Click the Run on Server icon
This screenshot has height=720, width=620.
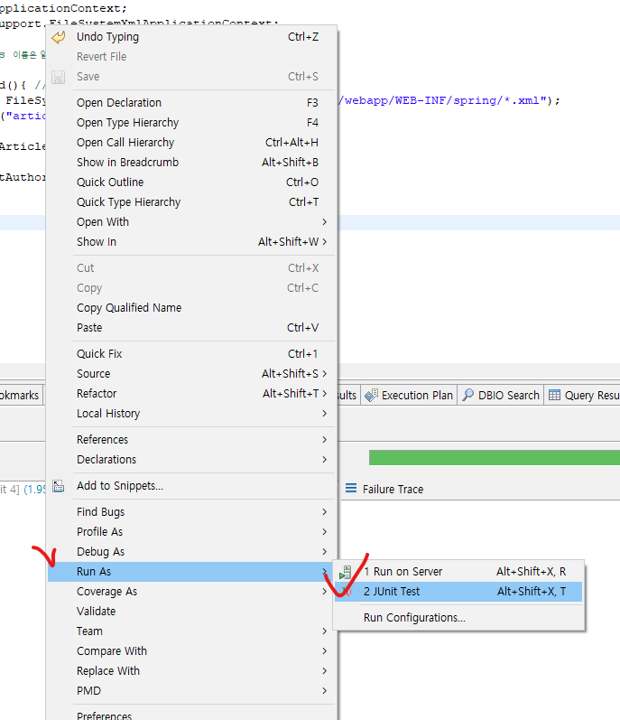[346, 572]
